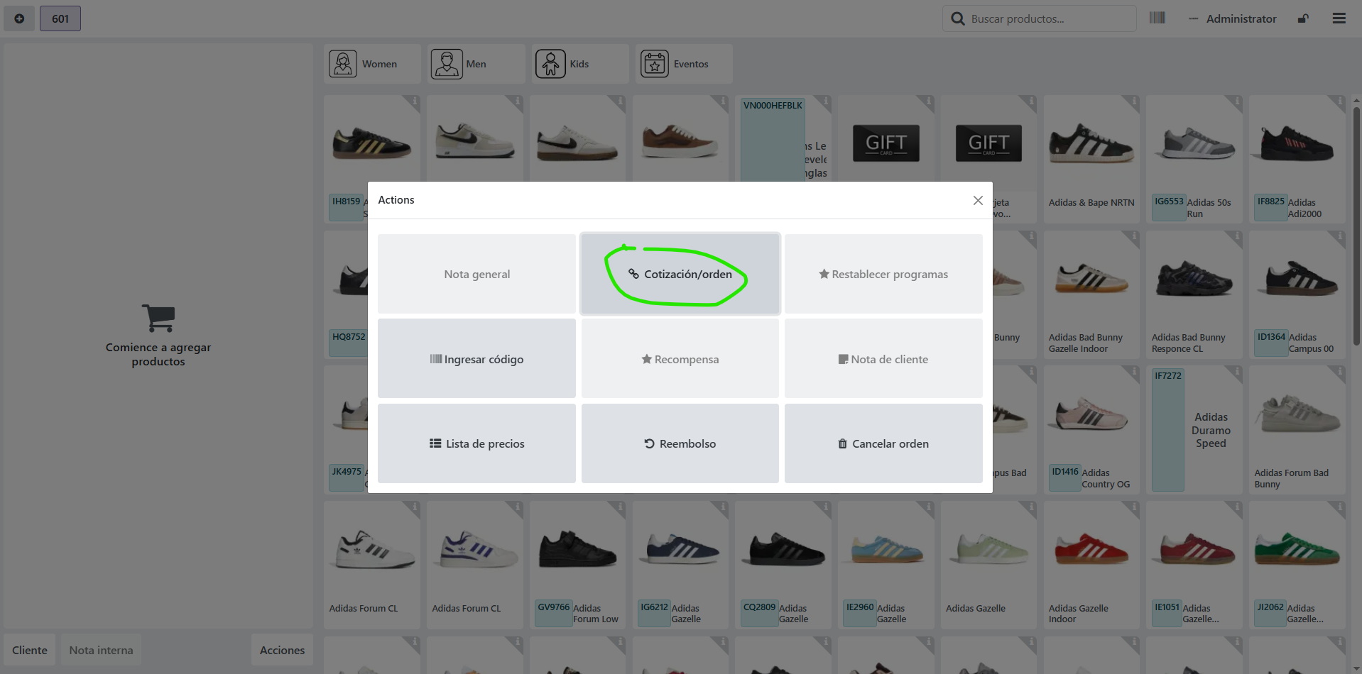The image size is (1362, 674).
Task: Select the brown suede sneaker product
Action: point(680,138)
